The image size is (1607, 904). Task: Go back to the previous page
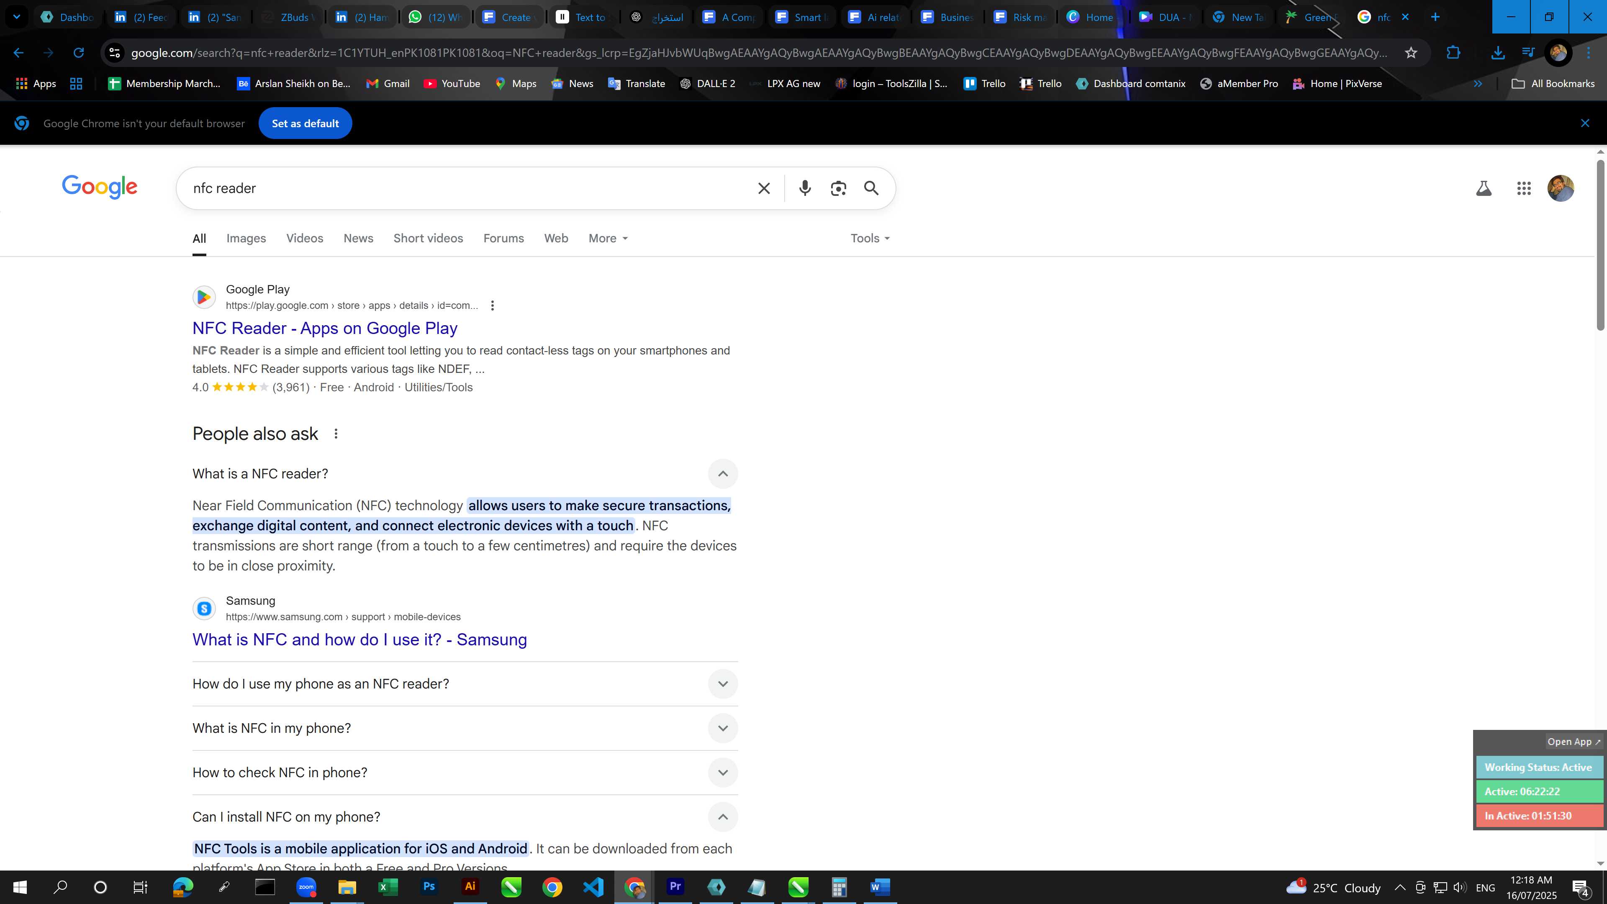(19, 53)
